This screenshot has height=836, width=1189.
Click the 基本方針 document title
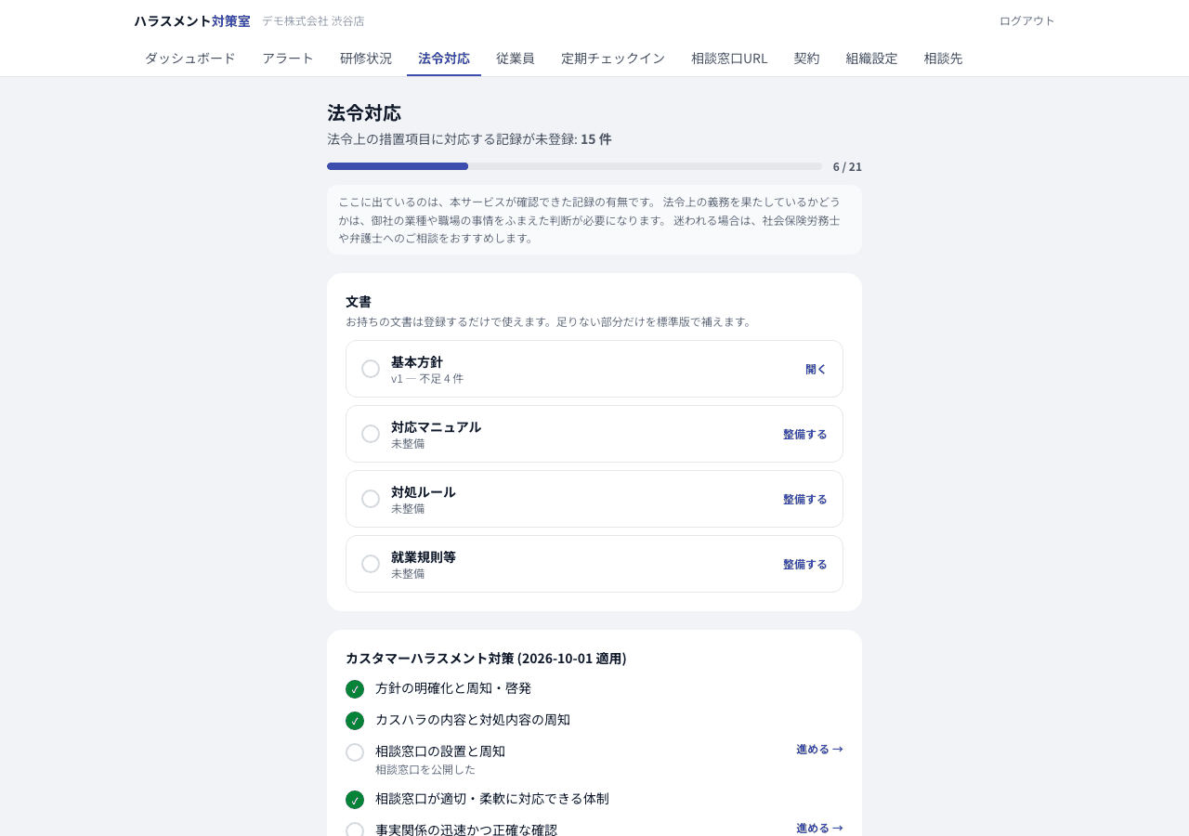(417, 361)
